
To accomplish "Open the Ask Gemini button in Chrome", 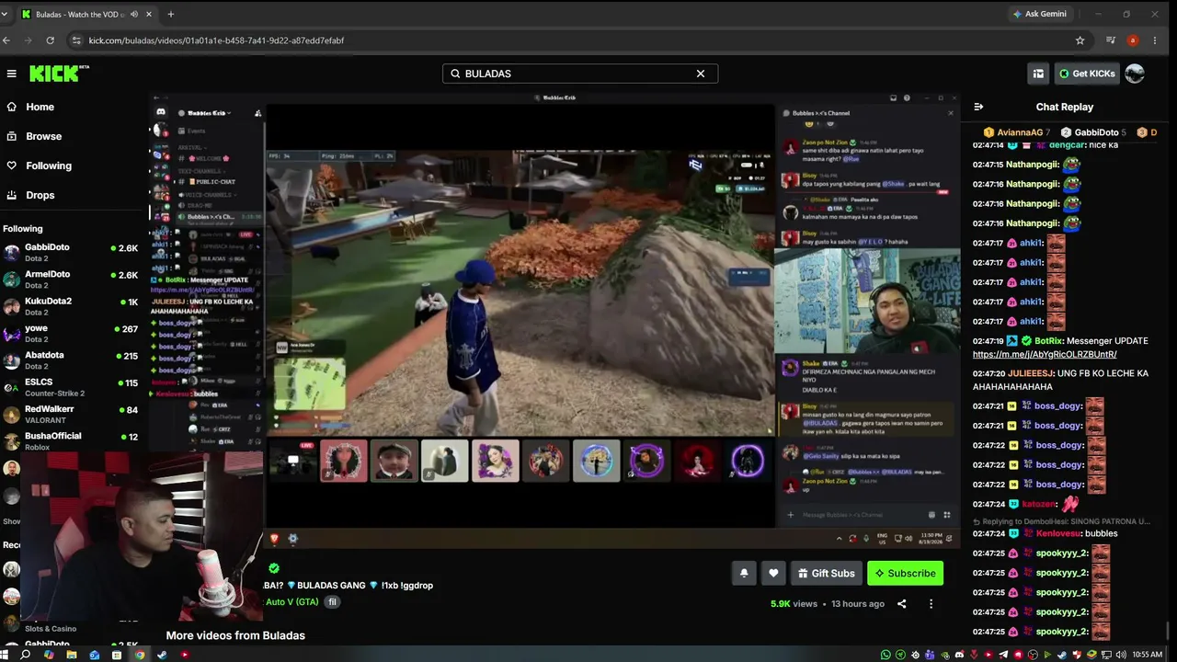I will [1039, 14].
